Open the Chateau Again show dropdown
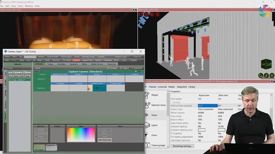The width and height of the screenshot is (275, 154). point(122,57)
